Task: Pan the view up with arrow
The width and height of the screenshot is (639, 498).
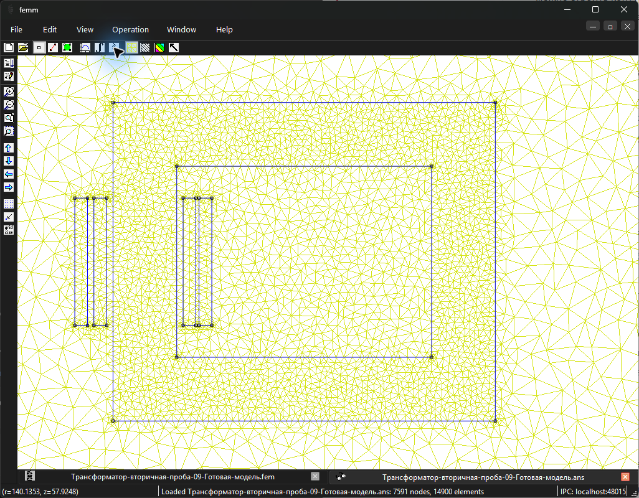Action: tap(9, 148)
